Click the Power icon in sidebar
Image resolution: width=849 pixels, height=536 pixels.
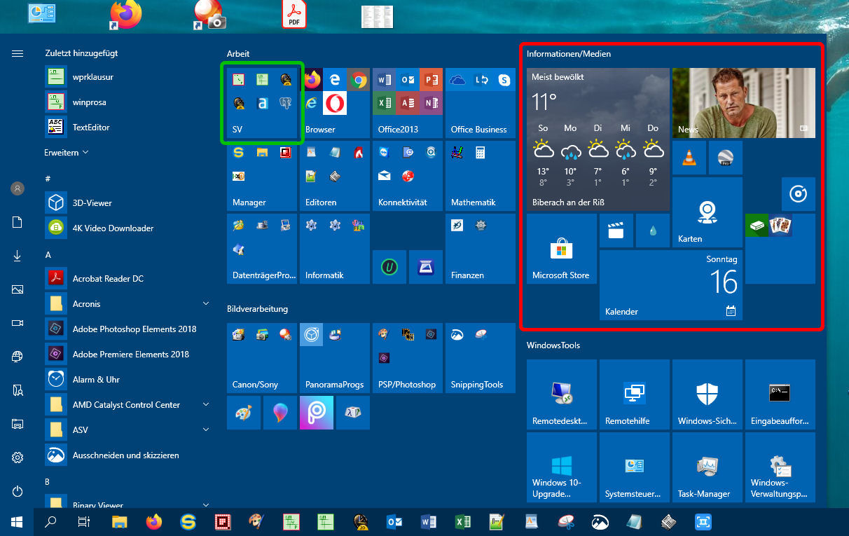pos(18,491)
